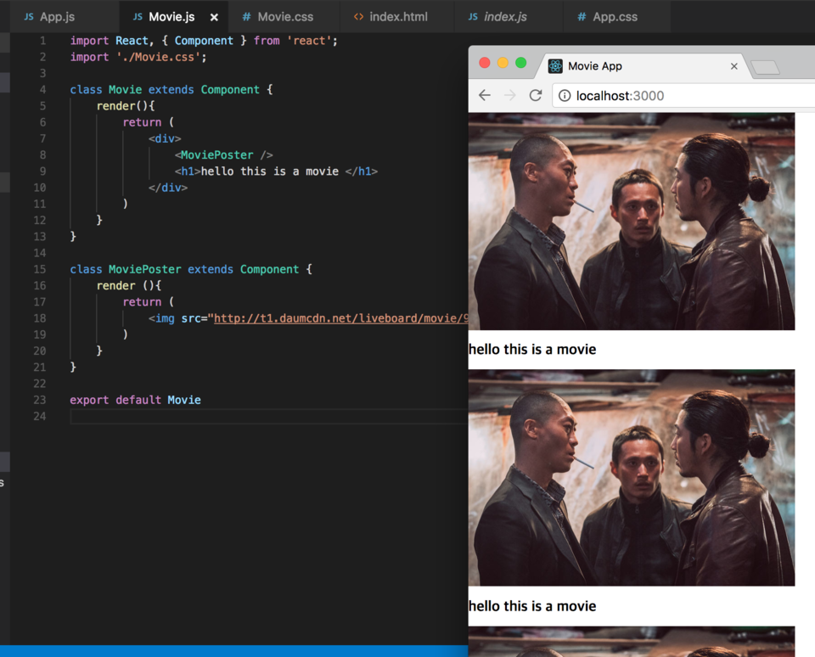
Task: Click the JS file icon on index.js tab
Action: pos(473,17)
